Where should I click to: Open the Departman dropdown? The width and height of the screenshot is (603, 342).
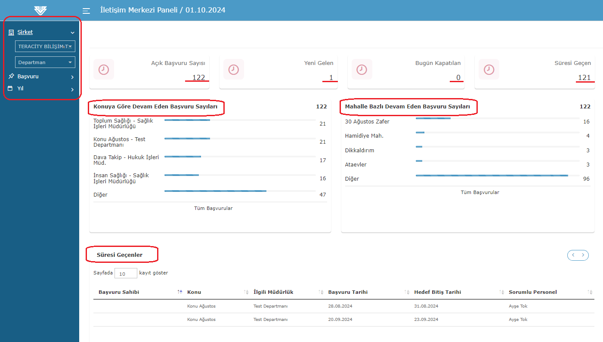pyautogui.click(x=45, y=62)
